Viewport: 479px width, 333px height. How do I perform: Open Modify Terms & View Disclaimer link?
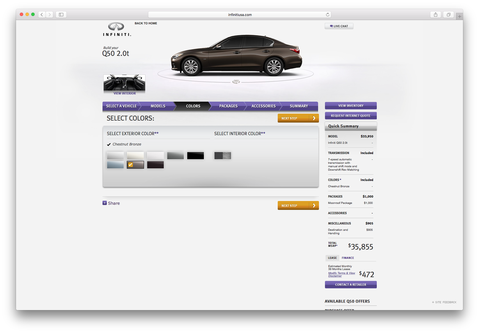pos(342,275)
